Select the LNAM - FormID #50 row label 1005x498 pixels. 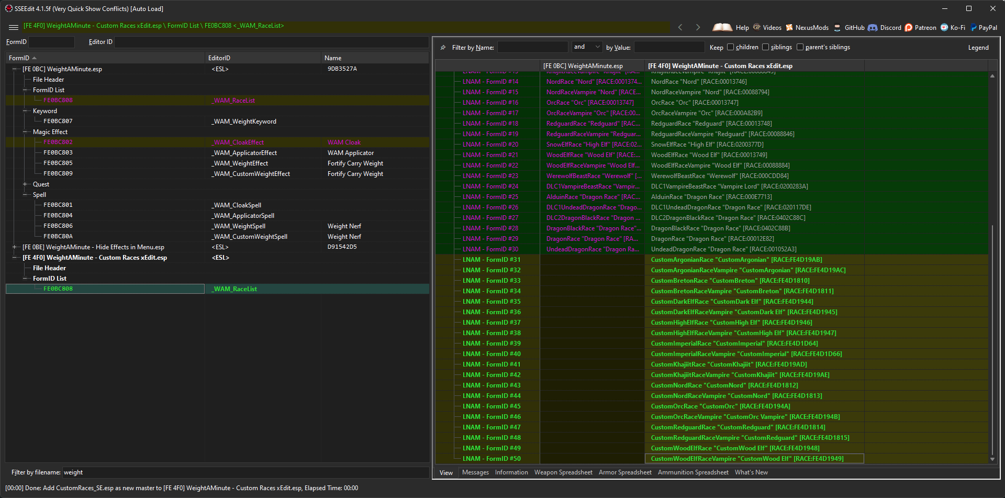[x=492, y=459]
